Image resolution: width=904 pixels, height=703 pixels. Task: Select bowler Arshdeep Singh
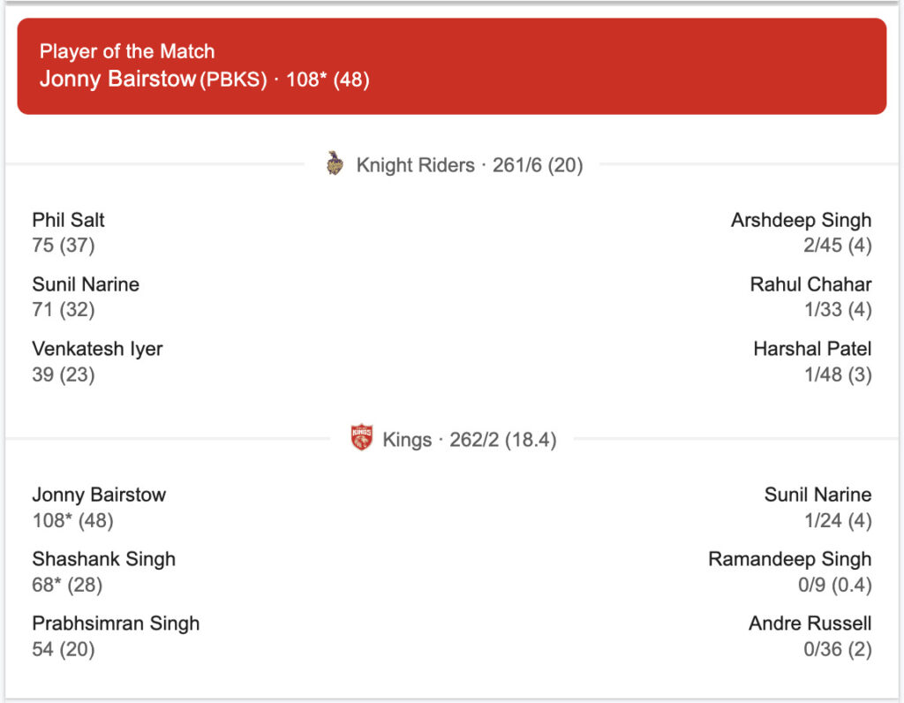801,220
